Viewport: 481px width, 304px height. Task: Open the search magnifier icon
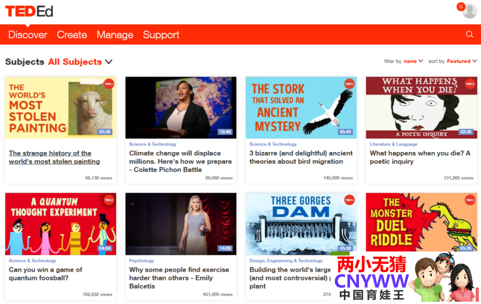pyautogui.click(x=469, y=35)
